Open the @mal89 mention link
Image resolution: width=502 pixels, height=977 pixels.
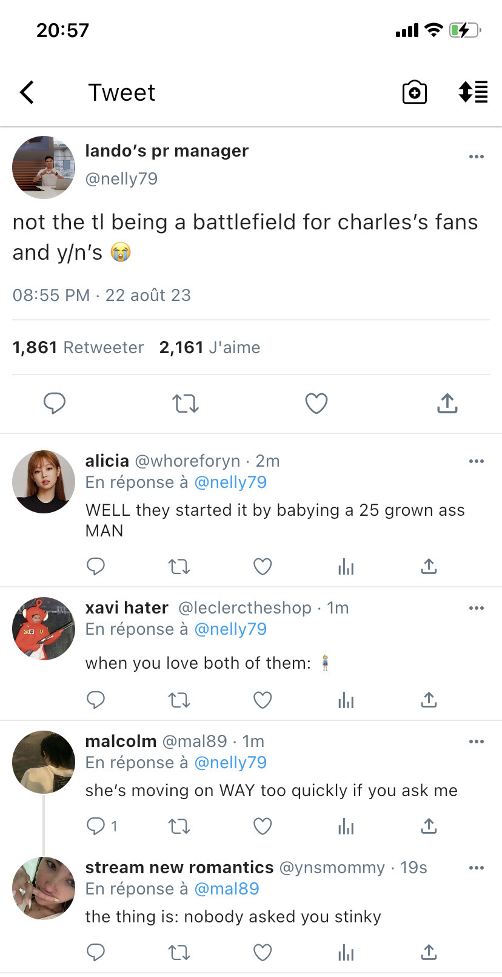tap(227, 888)
